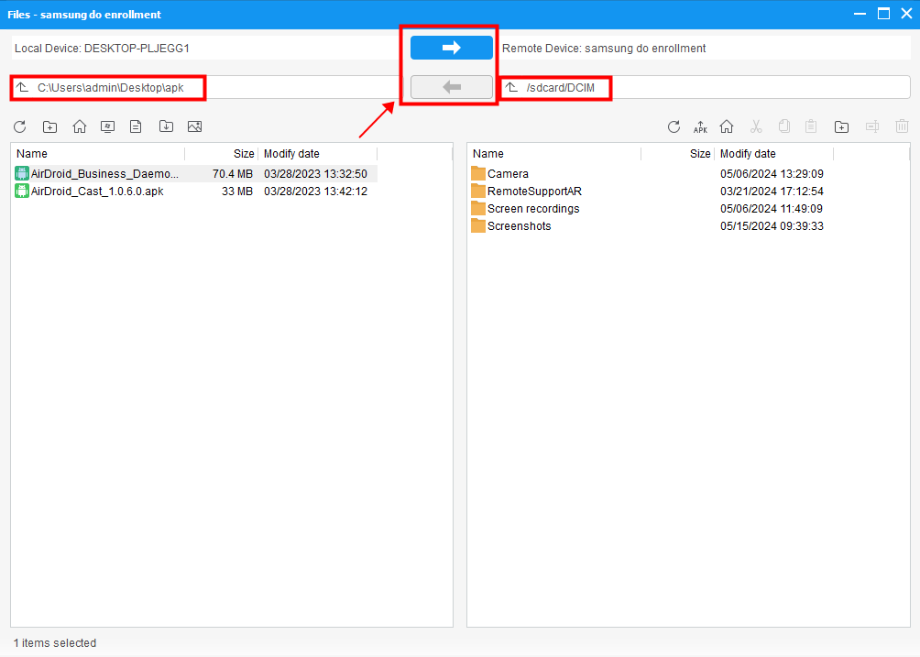
Task: Create a new folder on the local device
Action: (x=49, y=126)
